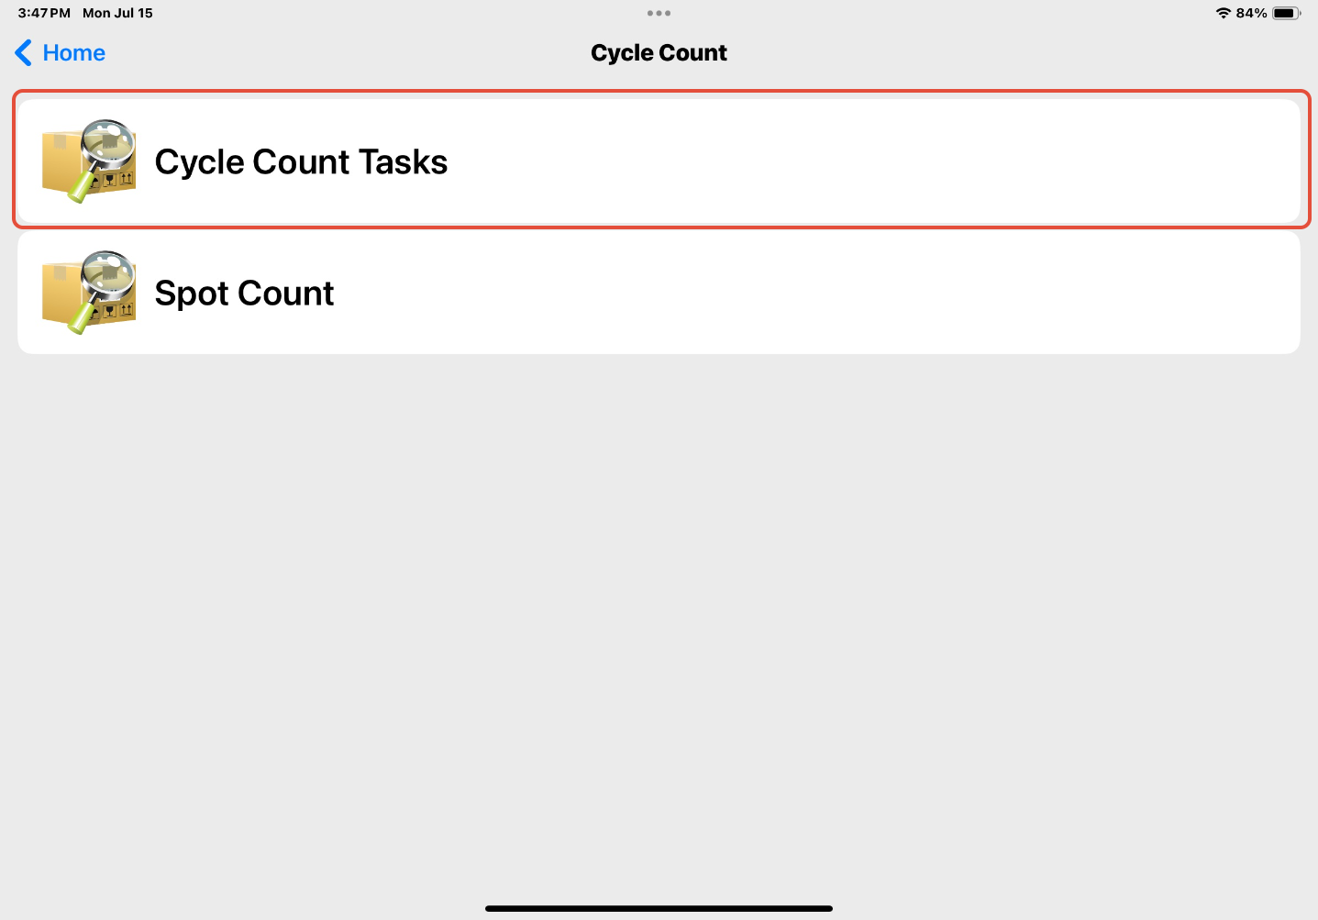Viewport: 1318px width, 920px height.
Task: Tap the Cycle Count page title
Action: click(659, 53)
